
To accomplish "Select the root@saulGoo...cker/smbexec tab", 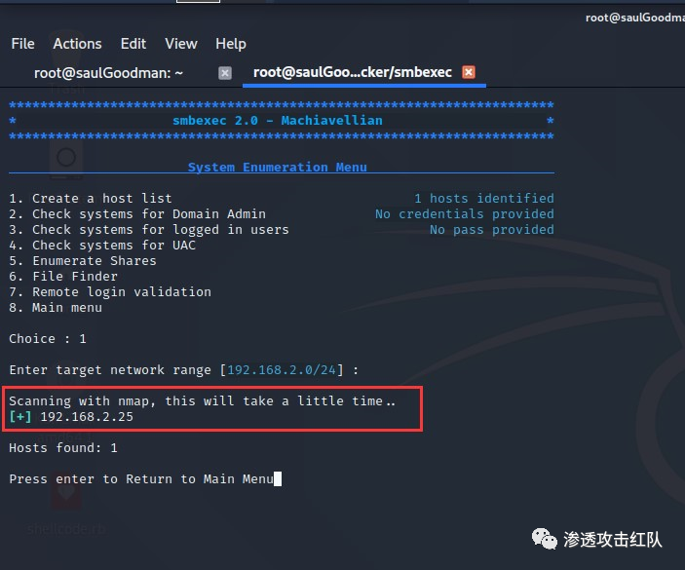I will click(354, 73).
